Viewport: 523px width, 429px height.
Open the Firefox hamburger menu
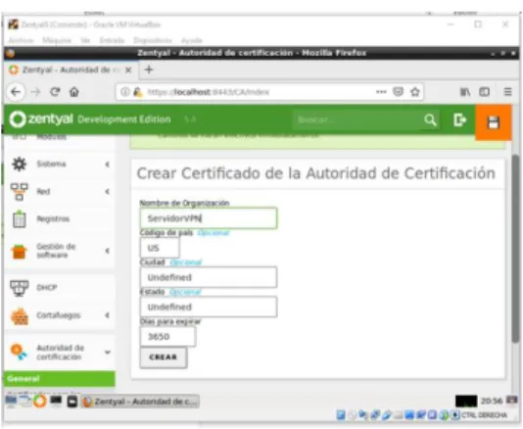click(x=507, y=92)
